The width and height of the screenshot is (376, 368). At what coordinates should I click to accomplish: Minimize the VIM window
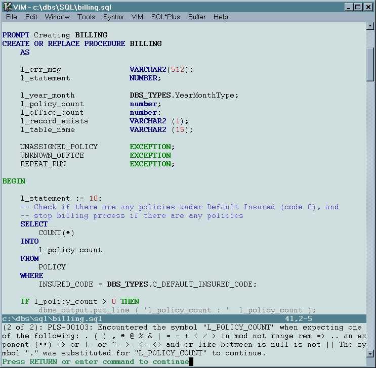(349, 7)
